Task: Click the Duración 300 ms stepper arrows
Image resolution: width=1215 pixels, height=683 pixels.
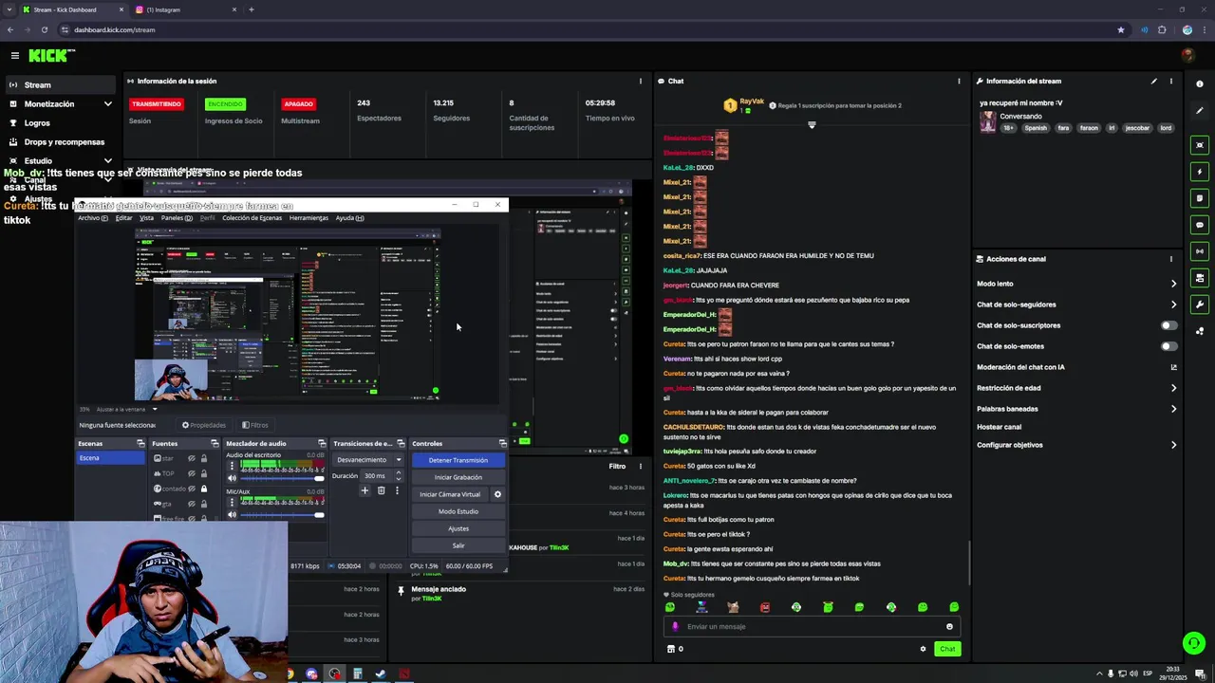Action: [398, 475]
